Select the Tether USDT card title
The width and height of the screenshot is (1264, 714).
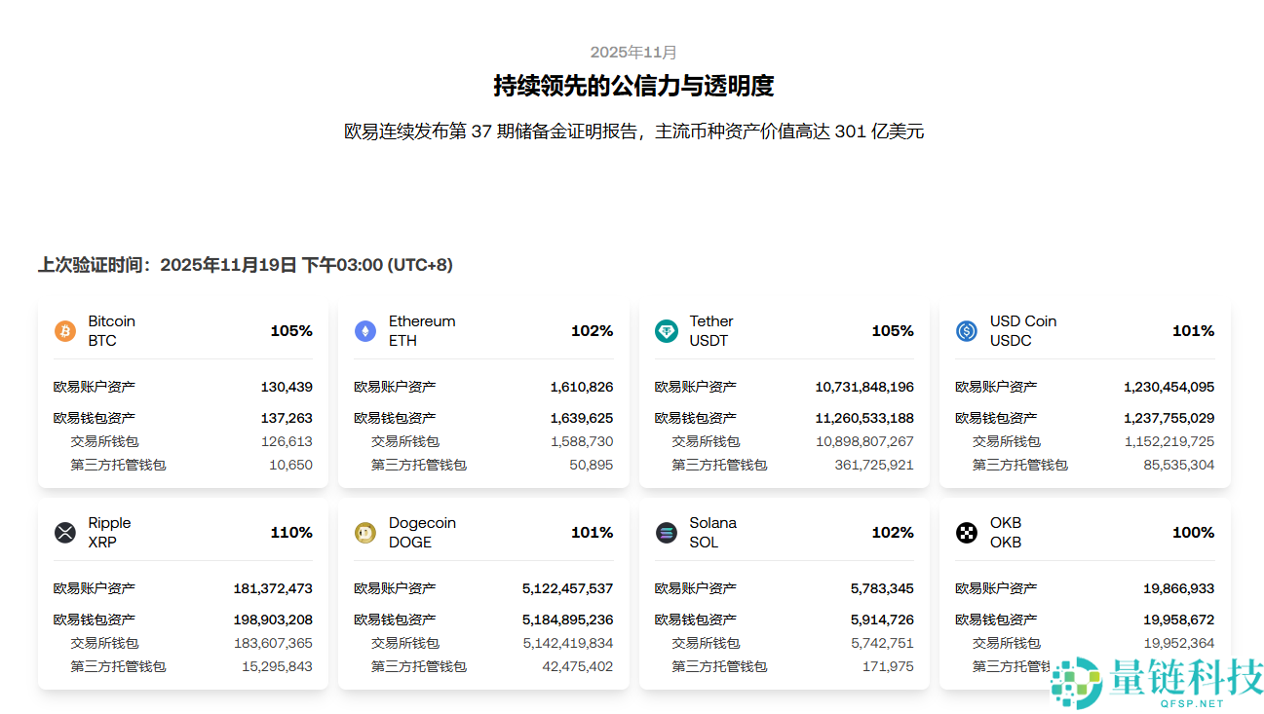711,331
